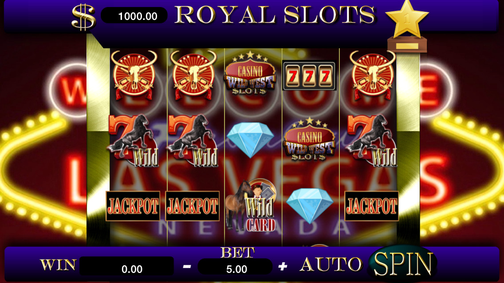This screenshot has height=283, width=504.
Task: Tap the bull skull symbol in fifth reel
Action: pyautogui.click(x=372, y=75)
